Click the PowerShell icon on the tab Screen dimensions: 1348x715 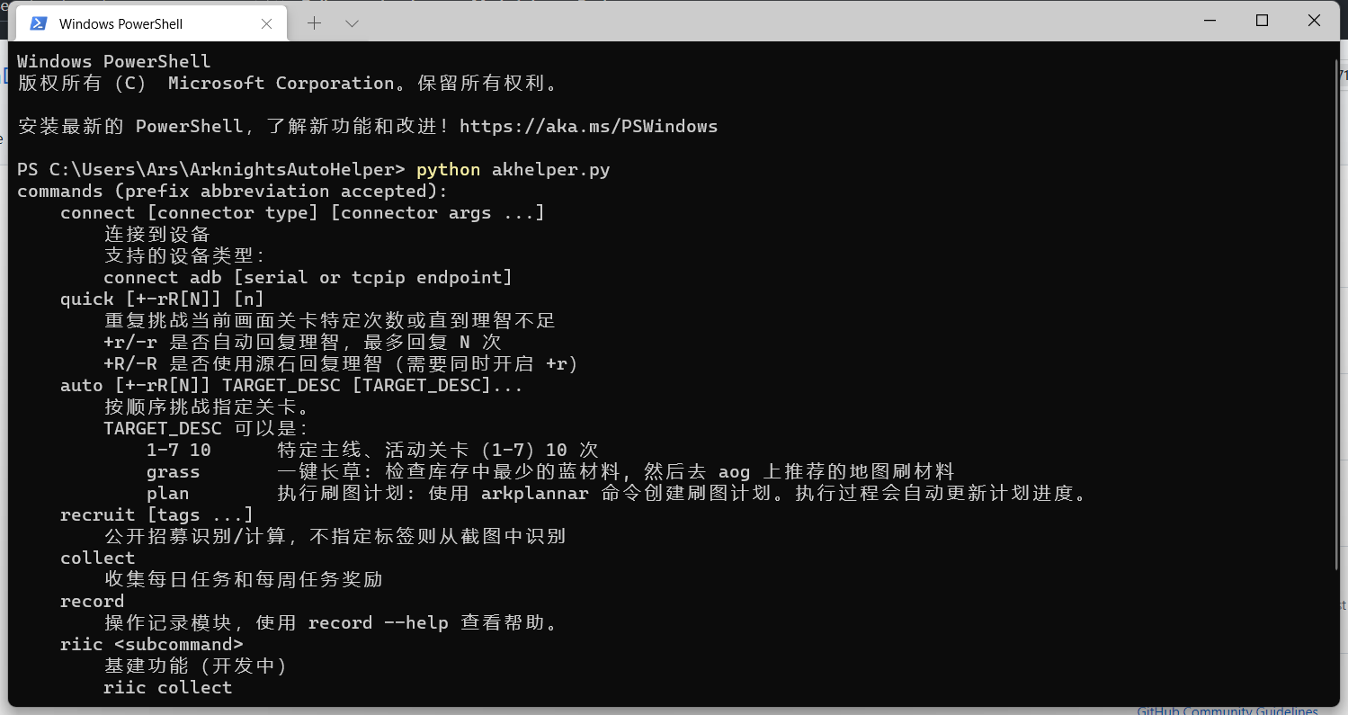click(38, 22)
